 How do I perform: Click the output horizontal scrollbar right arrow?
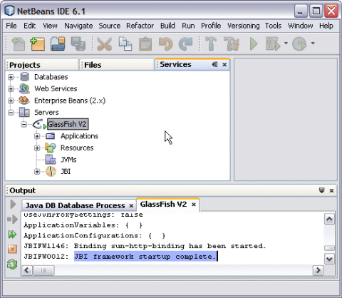[x=318, y=270]
